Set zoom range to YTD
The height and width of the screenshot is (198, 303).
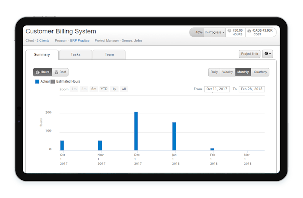(x=104, y=89)
